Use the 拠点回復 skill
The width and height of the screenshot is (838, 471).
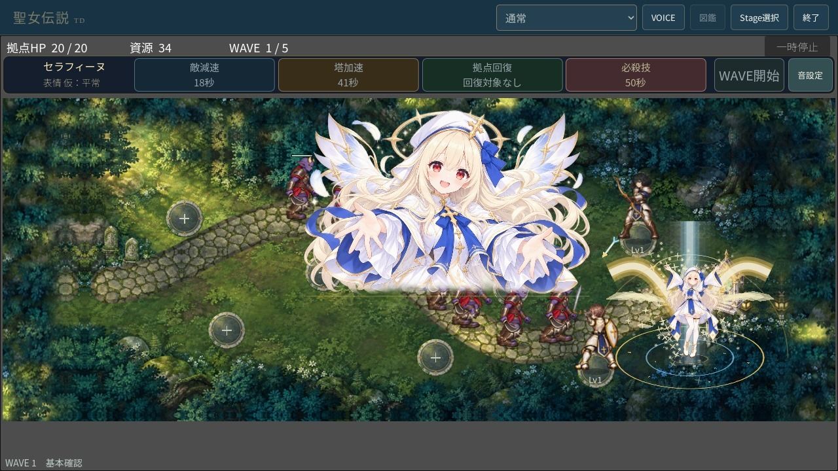[x=492, y=75]
